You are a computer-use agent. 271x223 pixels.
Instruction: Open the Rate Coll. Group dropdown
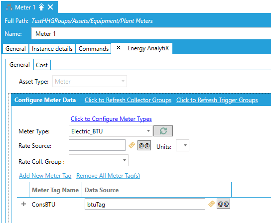coord(99,160)
